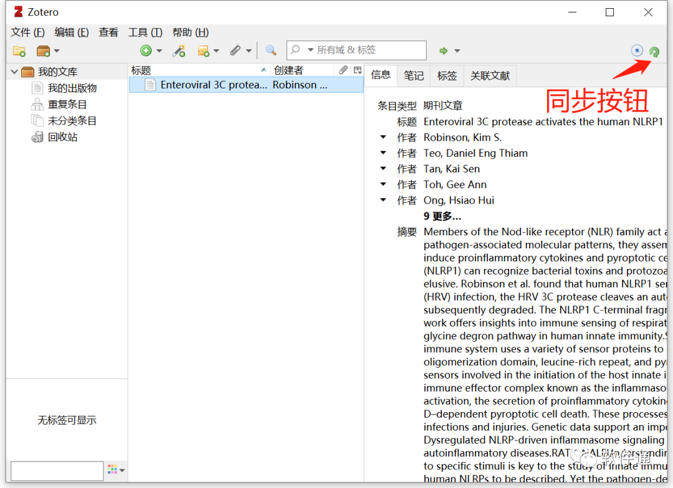Focus the tag filter input field
This screenshot has width=673, height=488.
point(57,471)
